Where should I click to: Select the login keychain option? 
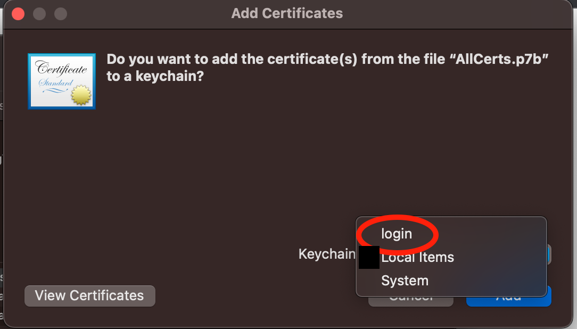point(397,234)
